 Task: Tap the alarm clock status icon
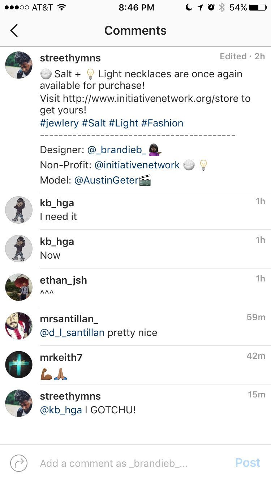pos(211,8)
